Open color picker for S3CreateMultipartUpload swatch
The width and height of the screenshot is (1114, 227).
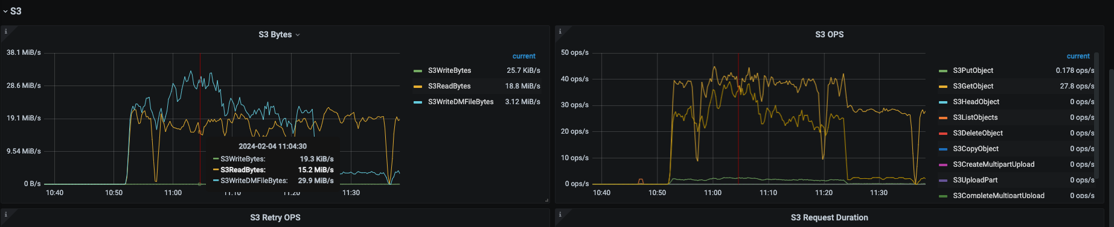pos(943,165)
